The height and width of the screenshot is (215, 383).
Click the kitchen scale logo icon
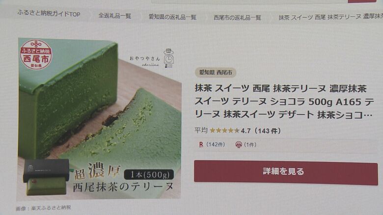pyautogui.click(x=168, y=58)
